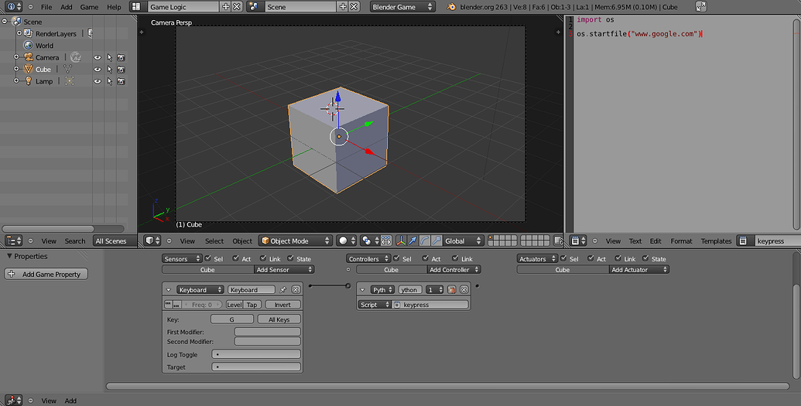The width and height of the screenshot is (801, 406).
Task: Click the Invert button in sensor
Action: coord(282,305)
